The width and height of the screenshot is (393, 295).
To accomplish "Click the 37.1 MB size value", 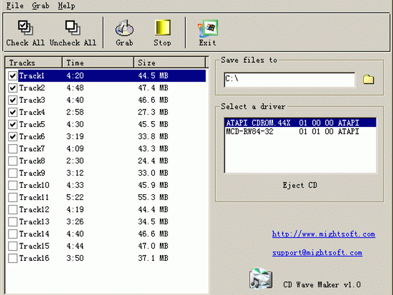I will coord(153,258).
